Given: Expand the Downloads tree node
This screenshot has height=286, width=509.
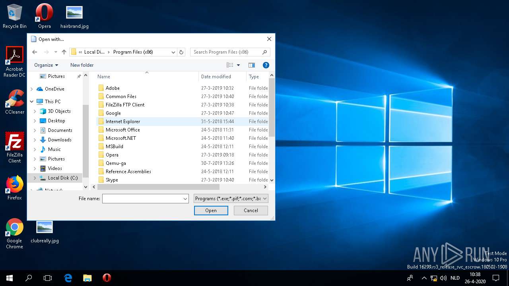Looking at the screenshot, I should coord(35,140).
